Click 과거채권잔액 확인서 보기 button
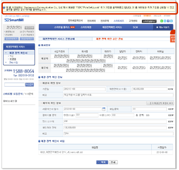Viewport: 179px width, 170px height. 160,103
